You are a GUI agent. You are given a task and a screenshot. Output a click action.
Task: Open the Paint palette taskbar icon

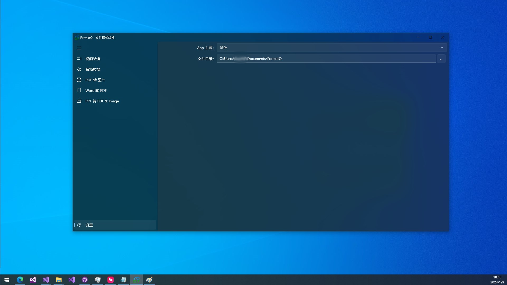click(x=149, y=280)
